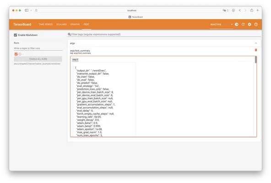Open TensorBoard settings gear
Screen dimensions: 271x183
pyautogui.click(x=249, y=24)
